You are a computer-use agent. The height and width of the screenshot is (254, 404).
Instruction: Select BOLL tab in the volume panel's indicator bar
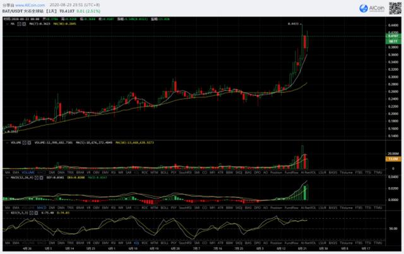(x=164, y=172)
